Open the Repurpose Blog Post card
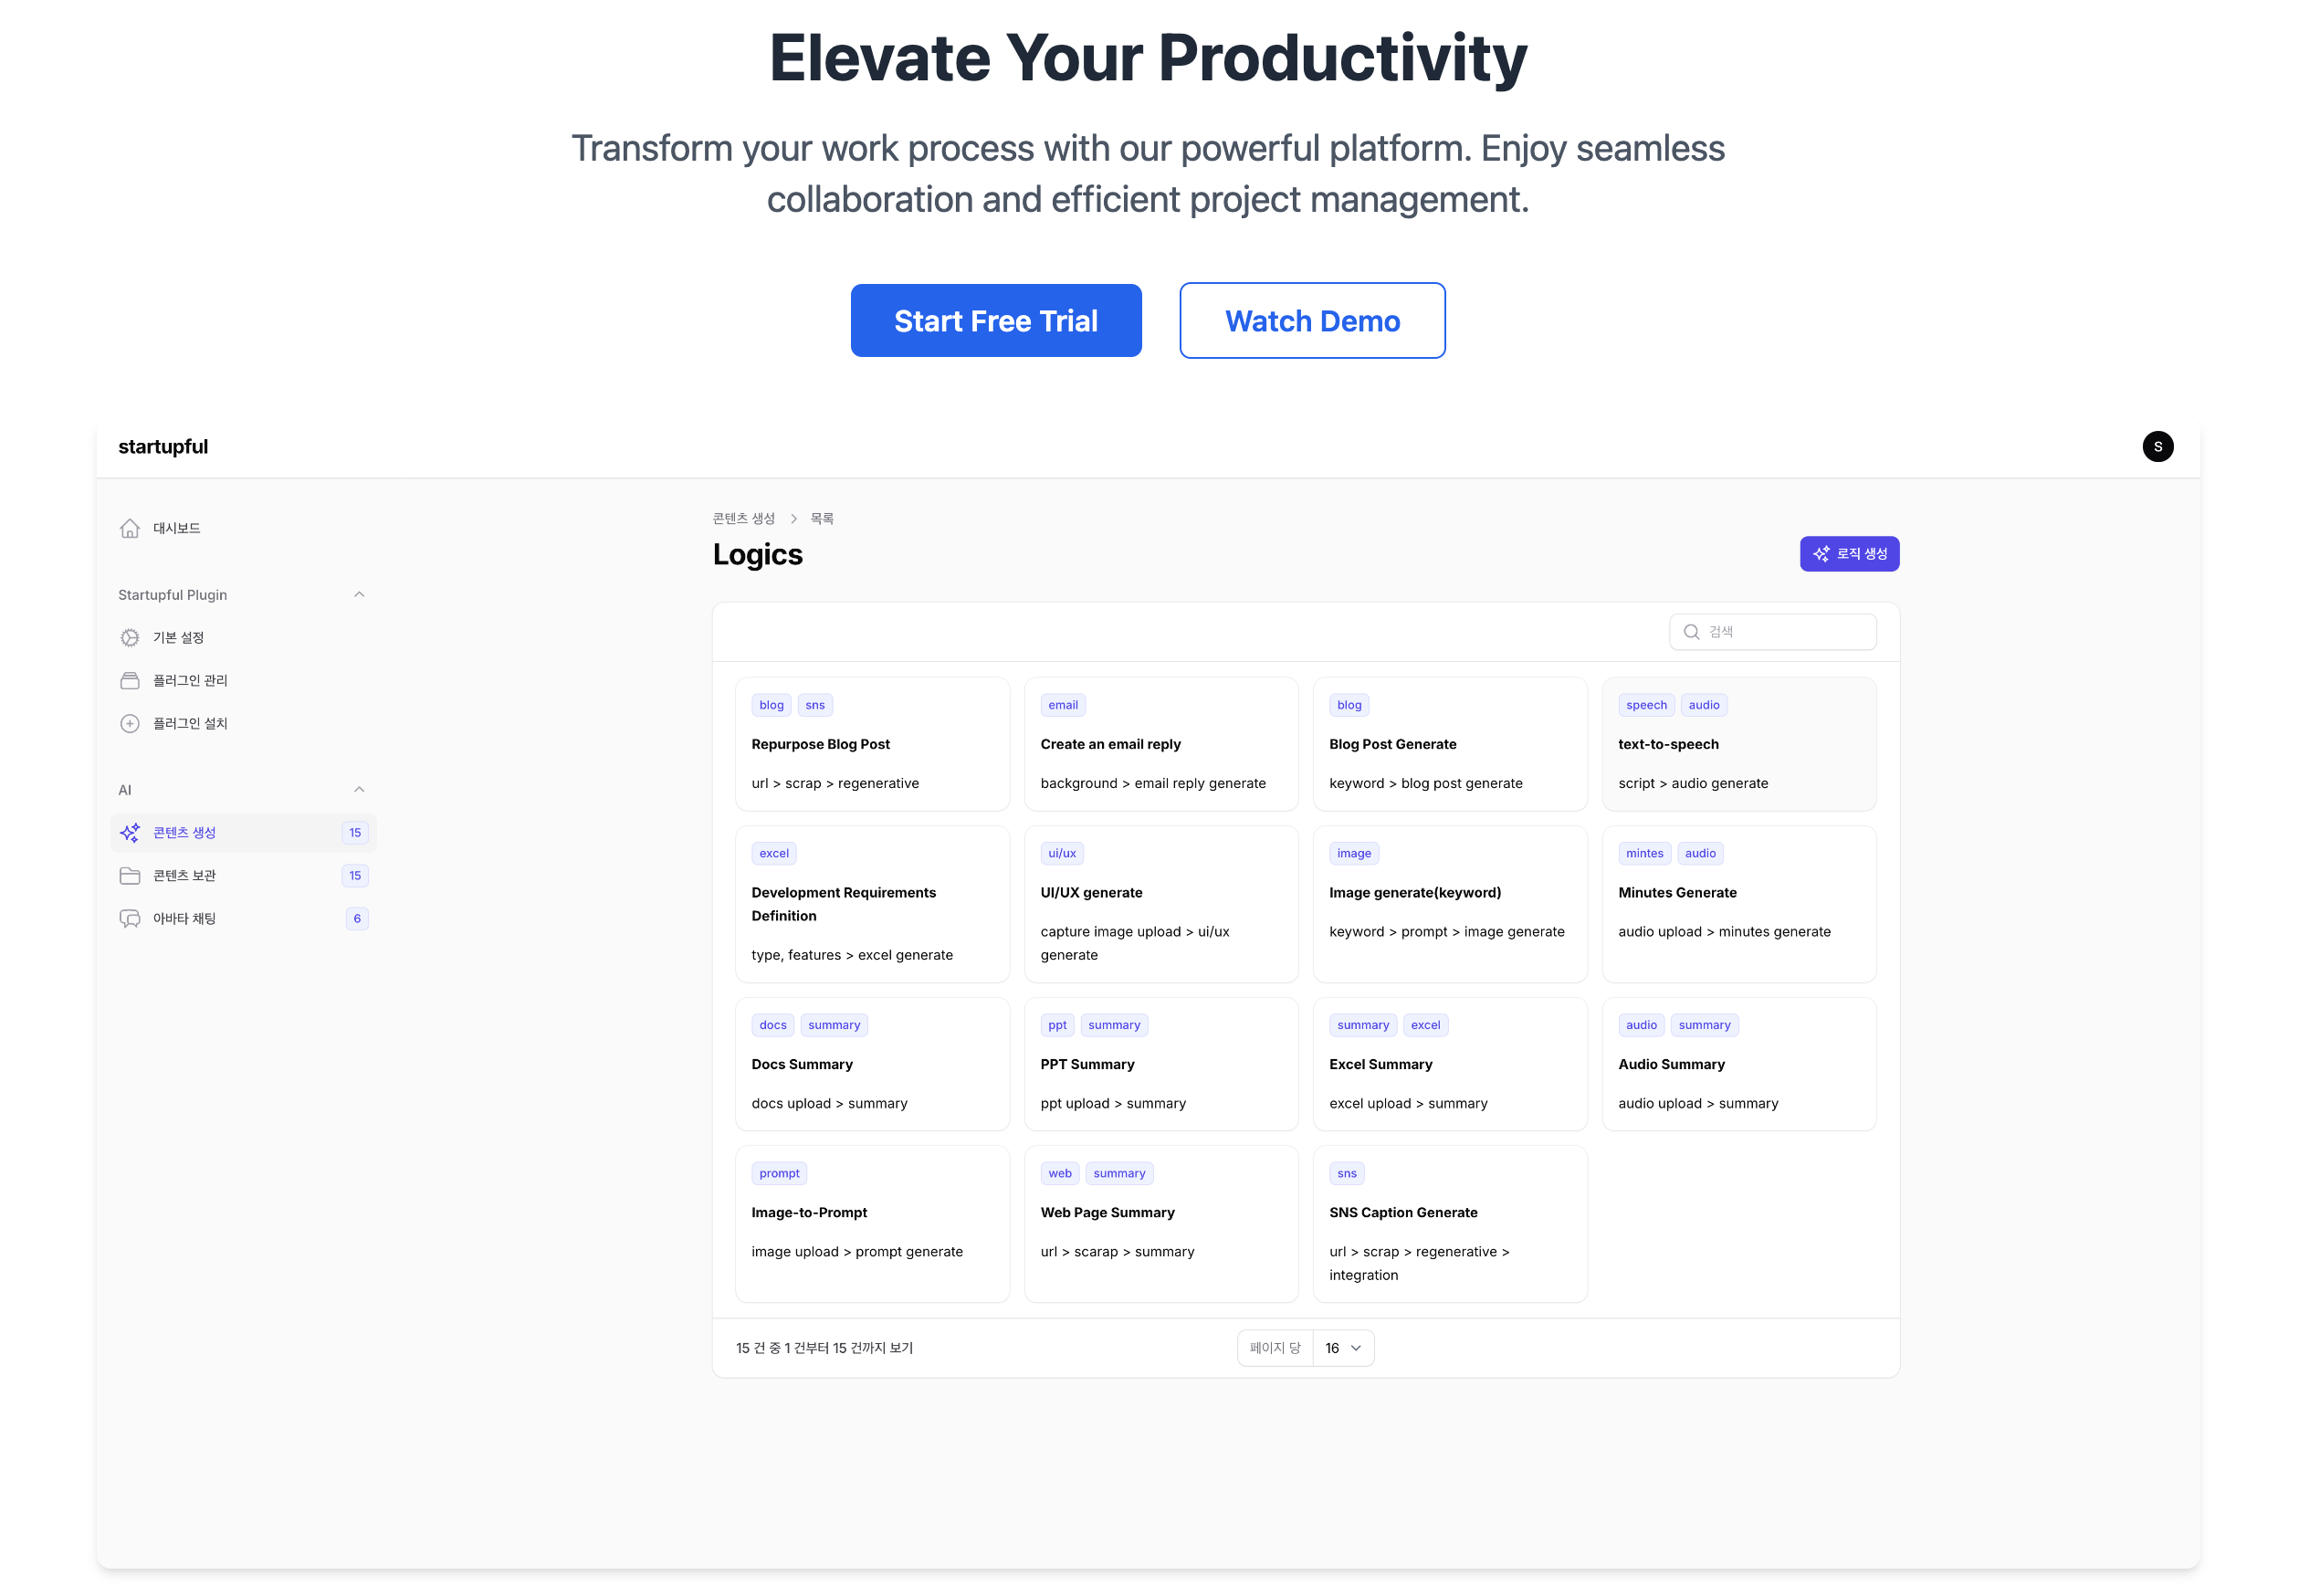This screenshot has width=2299, height=1596. (872, 745)
